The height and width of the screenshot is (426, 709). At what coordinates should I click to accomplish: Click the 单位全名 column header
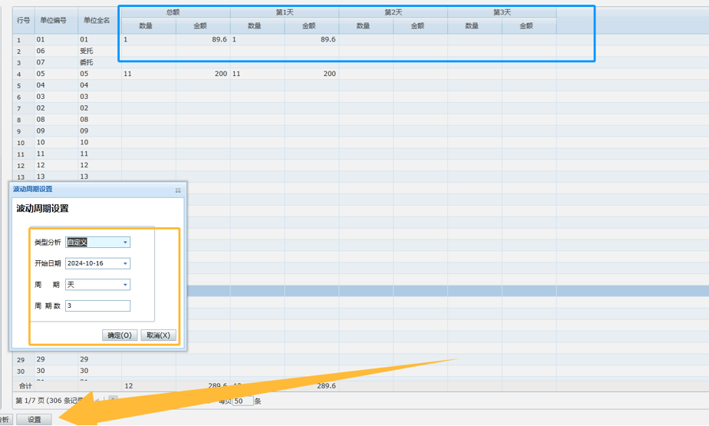[97, 20]
